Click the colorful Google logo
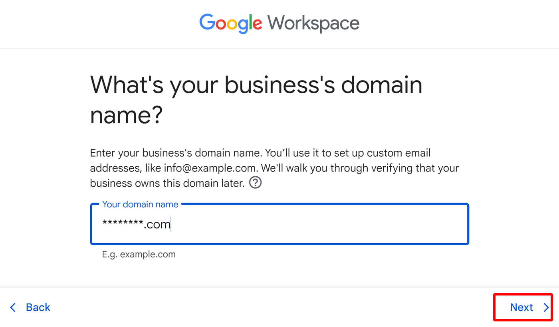559x327 pixels. tap(231, 23)
